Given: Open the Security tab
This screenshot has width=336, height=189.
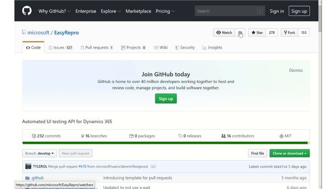Looking at the screenshot, I should pos(185,48).
